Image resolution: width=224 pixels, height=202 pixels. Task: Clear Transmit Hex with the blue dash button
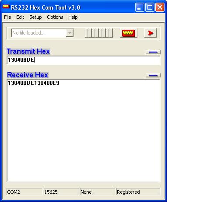point(153,52)
